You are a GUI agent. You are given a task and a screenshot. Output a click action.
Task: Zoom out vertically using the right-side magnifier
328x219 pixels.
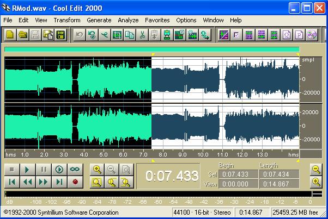point(315,170)
